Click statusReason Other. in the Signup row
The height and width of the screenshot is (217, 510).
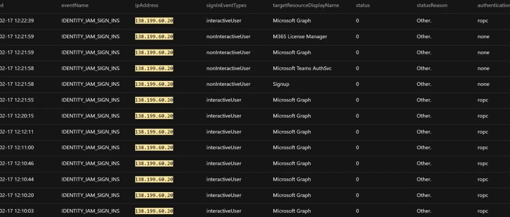[424, 84]
